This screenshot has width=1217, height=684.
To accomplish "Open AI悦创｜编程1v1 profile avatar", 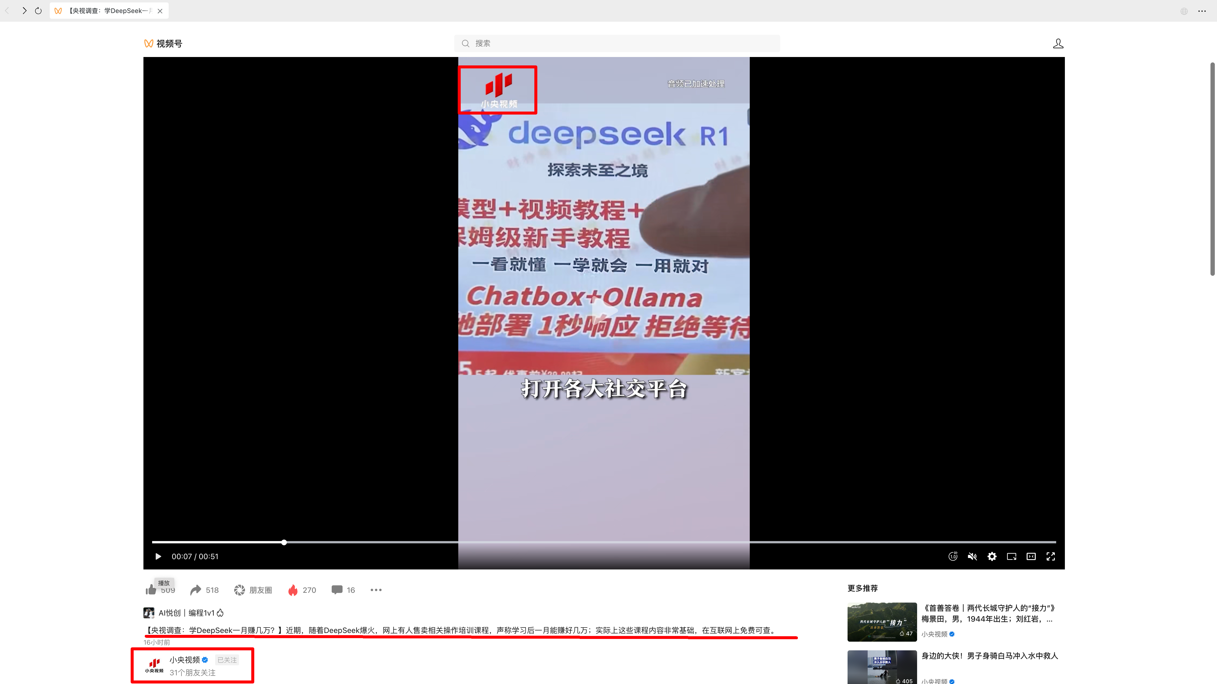I will click(149, 613).
